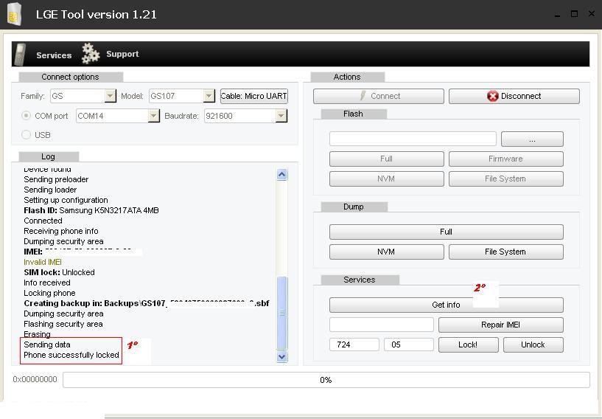Click the Get info button
The width and height of the screenshot is (602, 419).
tap(446, 305)
